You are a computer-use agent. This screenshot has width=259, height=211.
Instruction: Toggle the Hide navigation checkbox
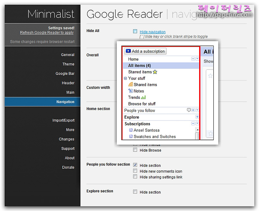[x=135, y=31]
